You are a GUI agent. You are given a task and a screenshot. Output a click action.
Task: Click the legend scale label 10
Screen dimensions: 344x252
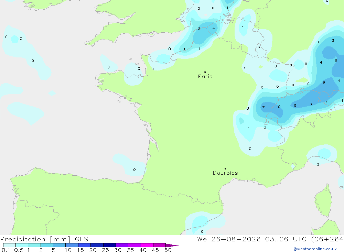(x=68, y=250)
